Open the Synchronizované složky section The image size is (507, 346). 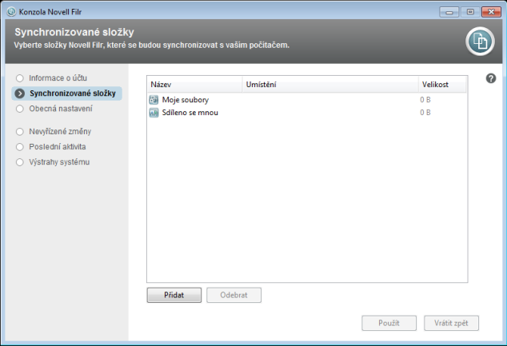pos(66,93)
